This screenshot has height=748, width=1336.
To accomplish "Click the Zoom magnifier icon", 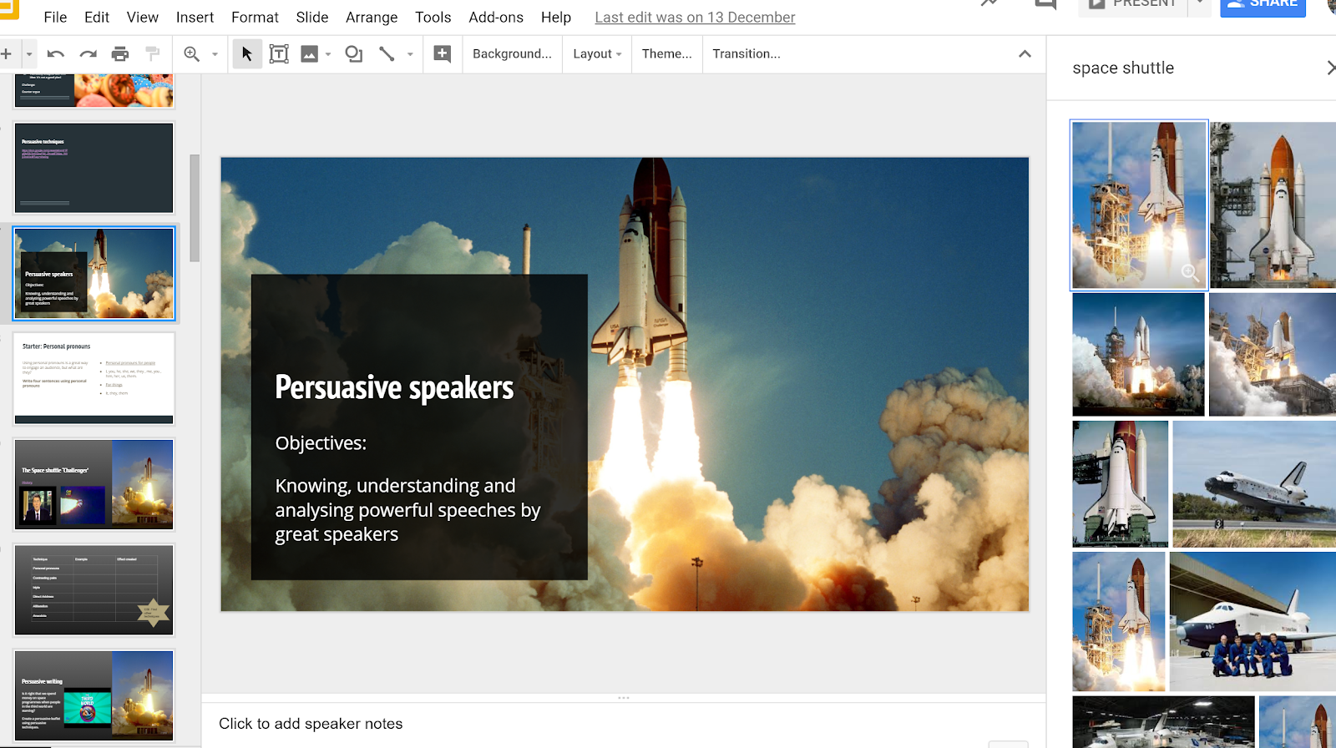I will coord(192,54).
